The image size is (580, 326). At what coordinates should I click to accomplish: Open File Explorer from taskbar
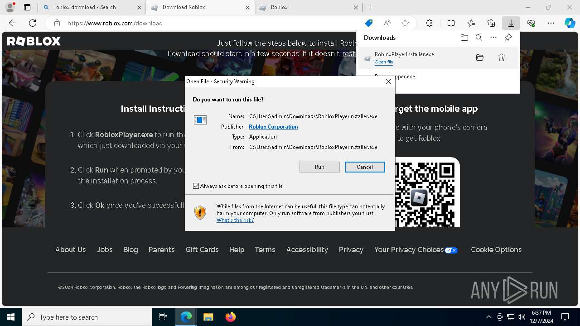(x=208, y=317)
